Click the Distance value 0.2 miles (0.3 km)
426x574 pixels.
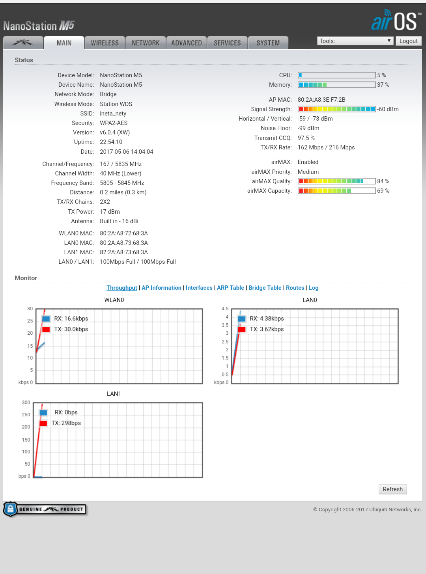click(x=123, y=192)
